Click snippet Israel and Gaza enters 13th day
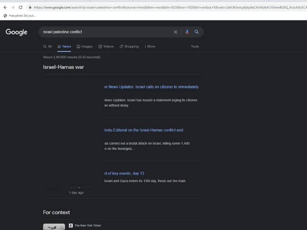 coord(145,181)
